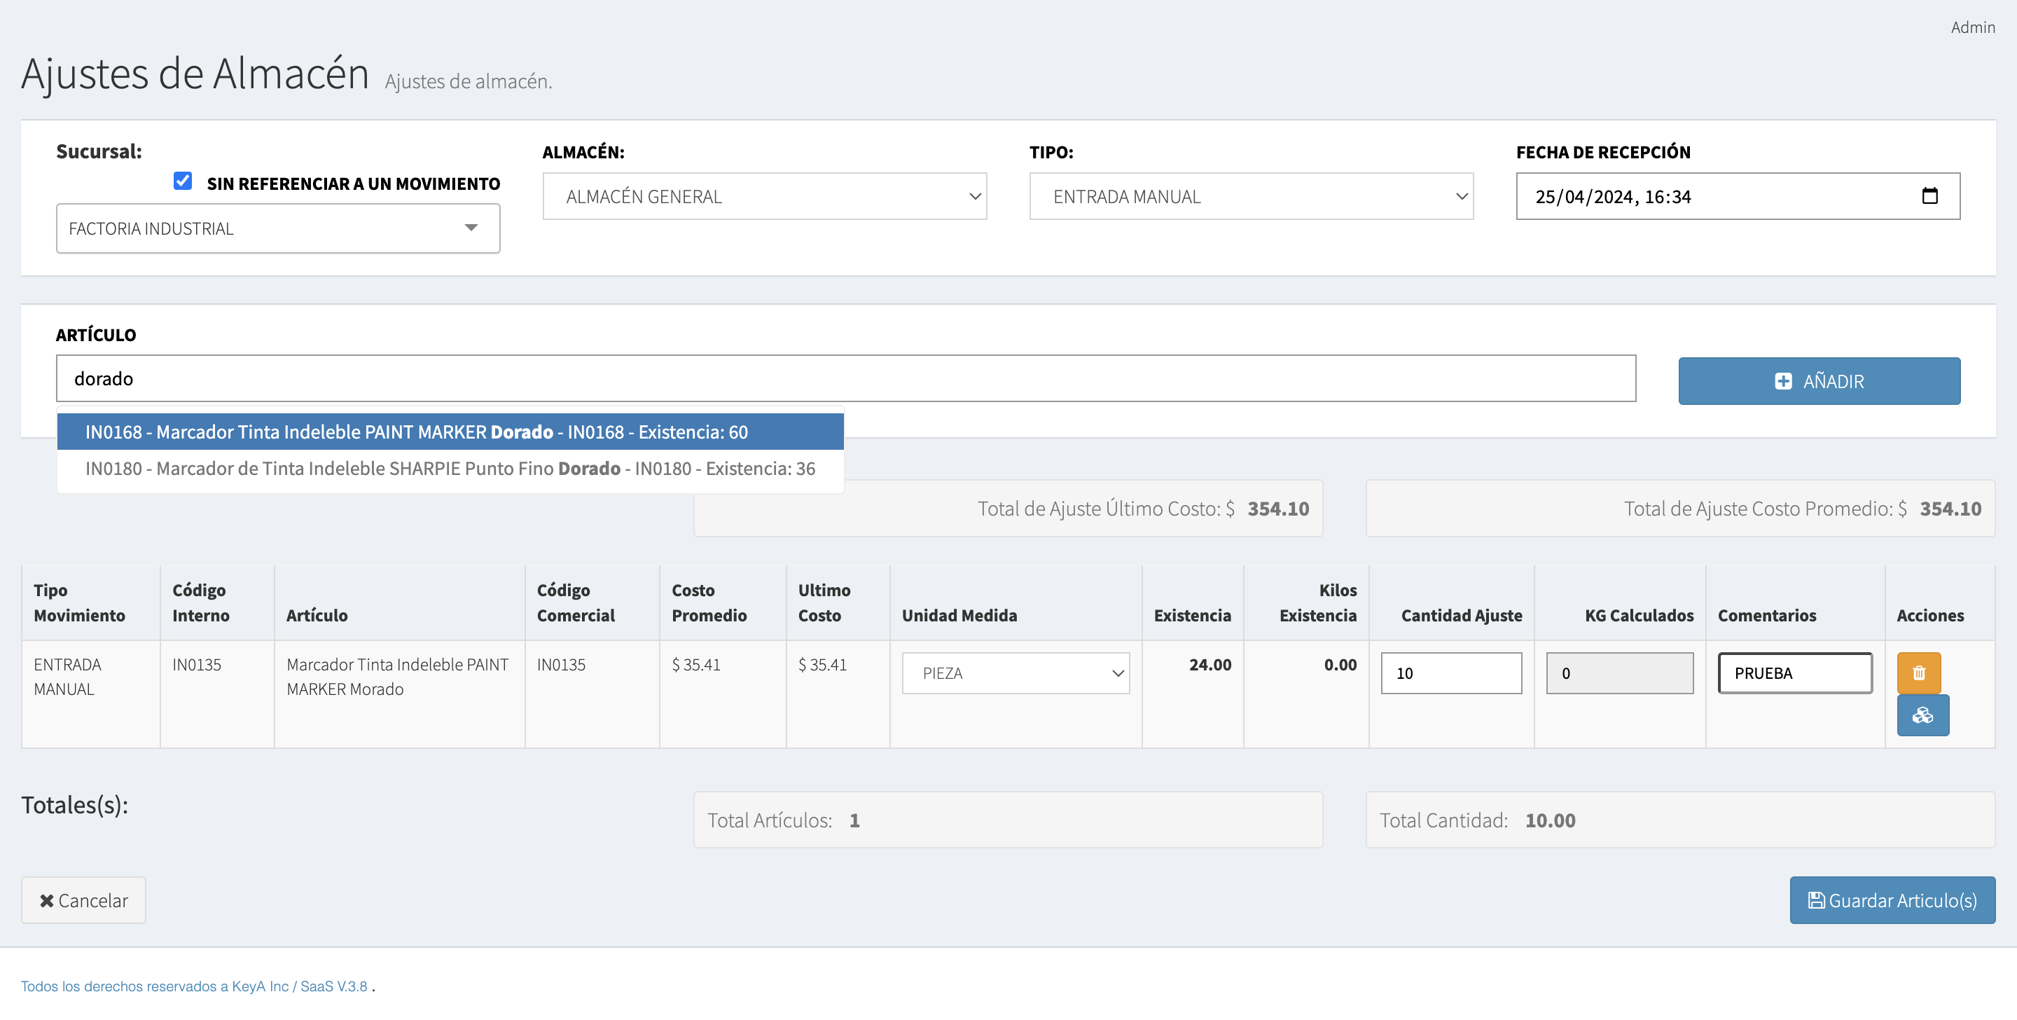Select IN0168 PAINT MARKER Dorado suggestion

tap(450, 432)
